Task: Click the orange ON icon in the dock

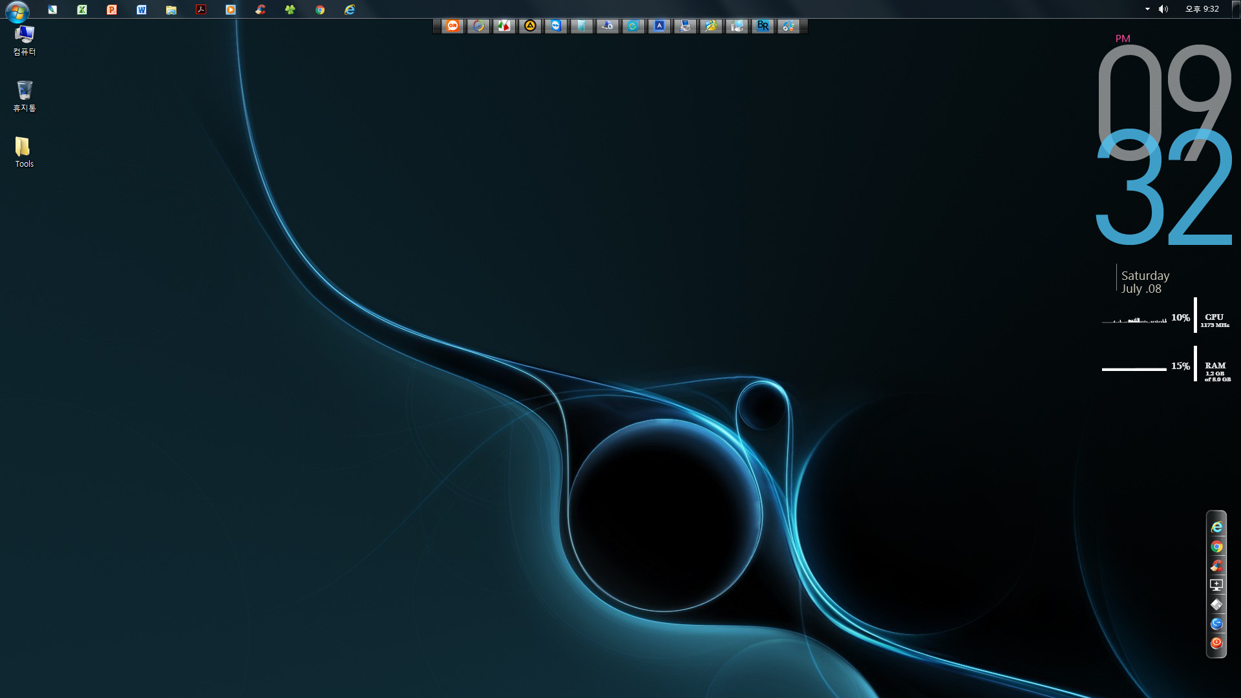Action: tap(452, 26)
